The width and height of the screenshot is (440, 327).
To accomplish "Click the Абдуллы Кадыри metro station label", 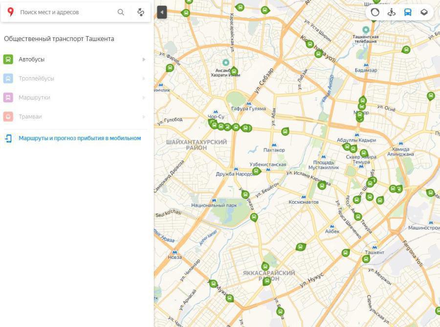I will click(x=356, y=140).
